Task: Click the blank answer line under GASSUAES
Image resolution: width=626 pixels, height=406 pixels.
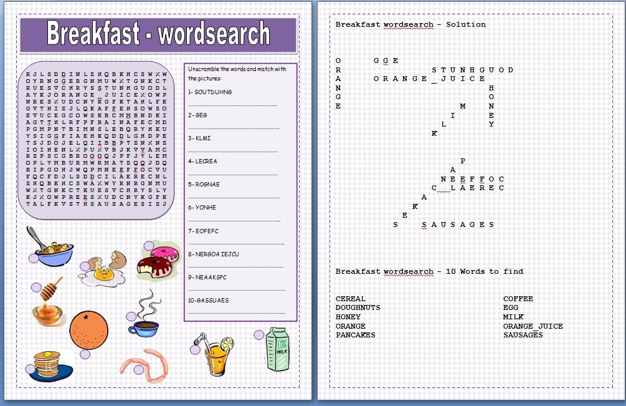Action: [236, 313]
